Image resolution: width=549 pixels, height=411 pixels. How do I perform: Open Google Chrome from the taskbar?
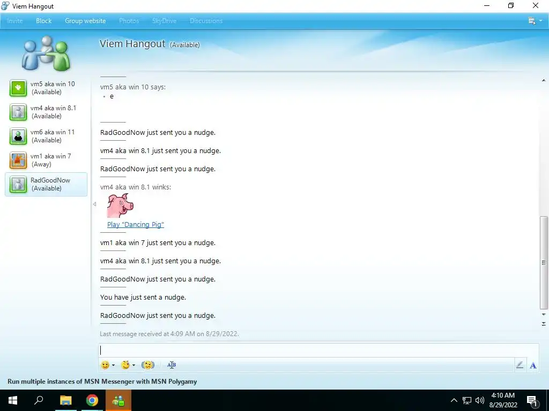[92, 400]
